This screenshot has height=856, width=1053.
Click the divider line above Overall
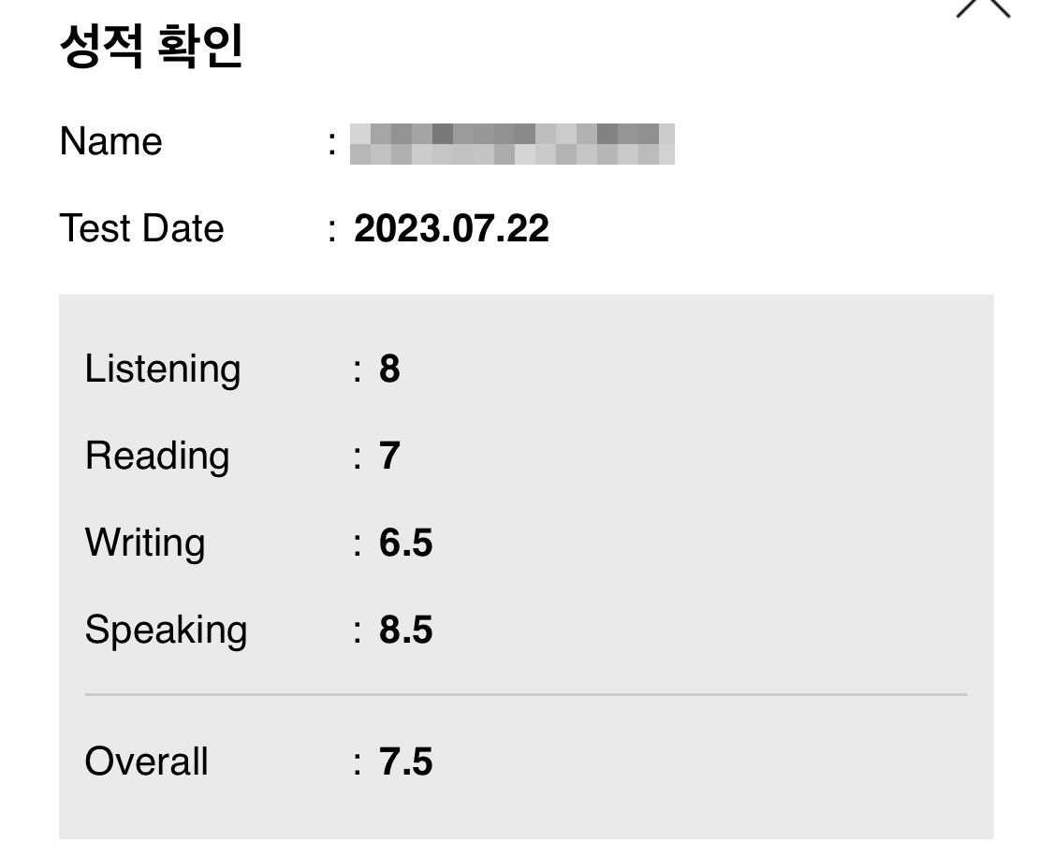tap(526, 695)
